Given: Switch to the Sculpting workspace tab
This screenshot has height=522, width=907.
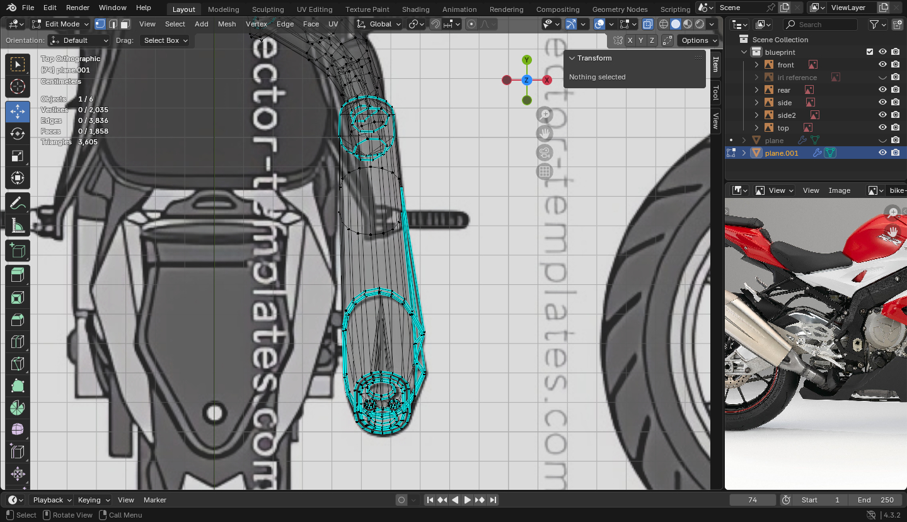Looking at the screenshot, I should coord(268,9).
